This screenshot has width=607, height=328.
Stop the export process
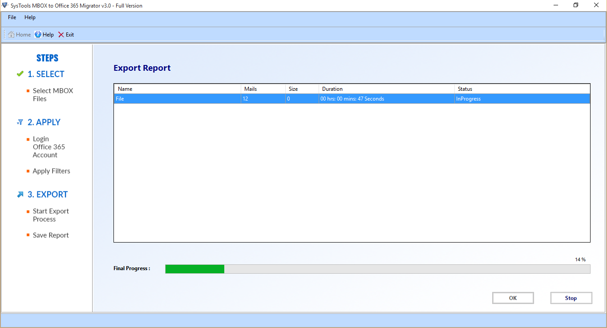571,298
